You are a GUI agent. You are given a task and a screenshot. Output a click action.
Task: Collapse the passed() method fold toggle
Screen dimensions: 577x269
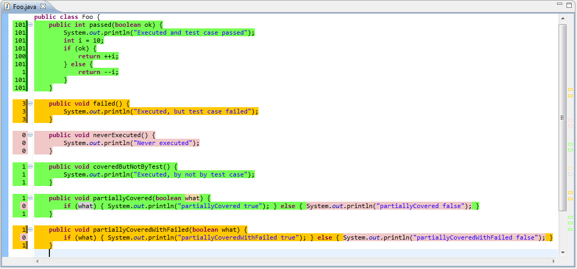(x=30, y=25)
